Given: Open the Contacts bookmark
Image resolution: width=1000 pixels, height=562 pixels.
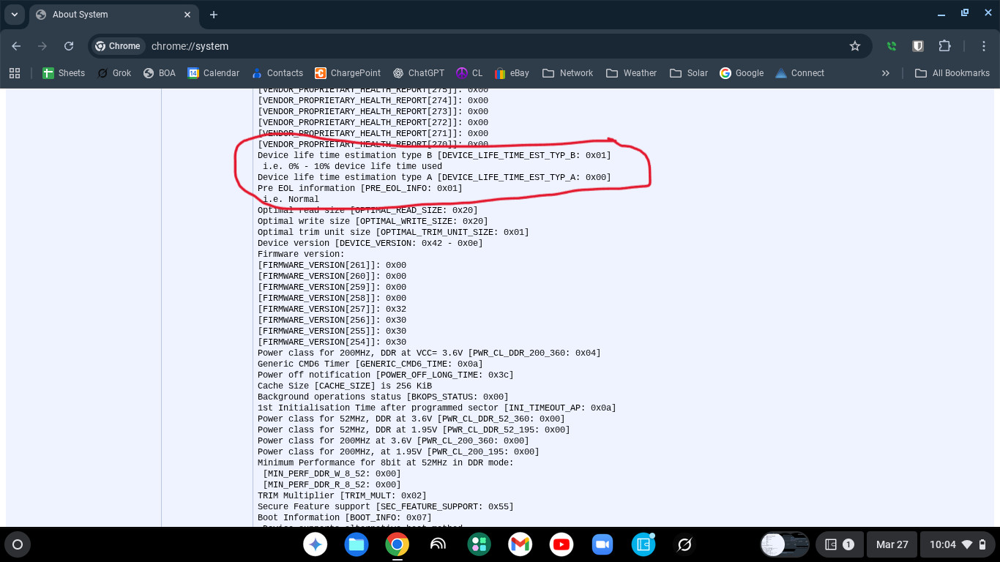Looking at the screenshot, I should click(x=277, y=73).
